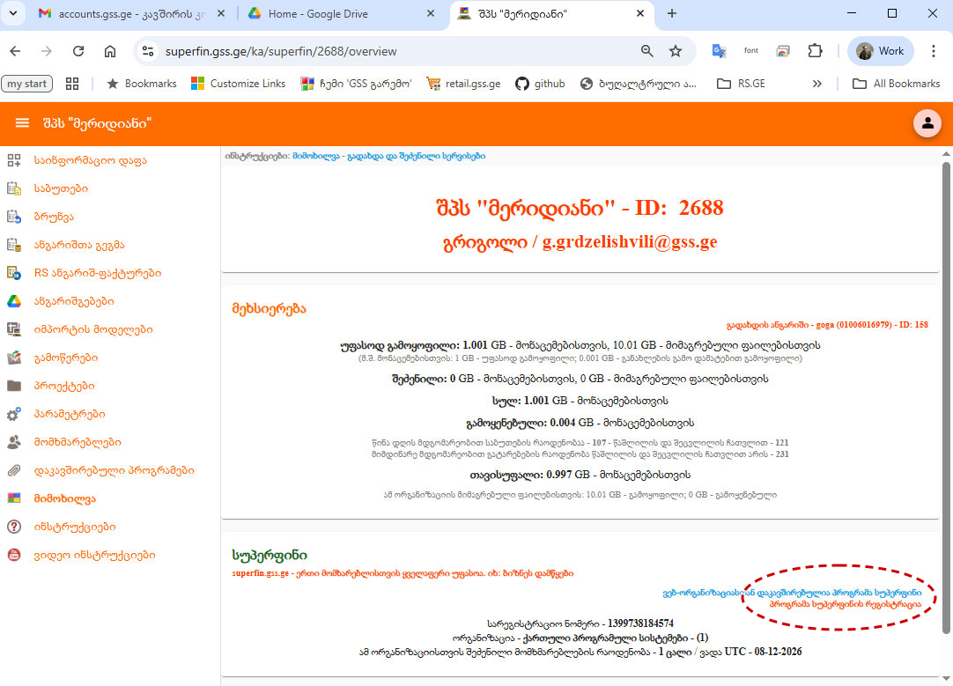Show hidden bookmarks with double chevron
The image size is (953, 686).
pos(816,84)
